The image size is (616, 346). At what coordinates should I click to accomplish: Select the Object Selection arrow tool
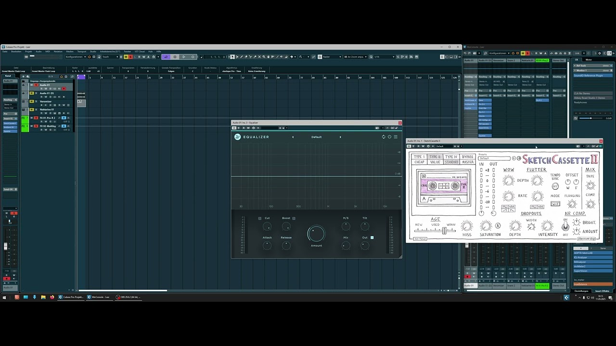click(x=233, y=57)
